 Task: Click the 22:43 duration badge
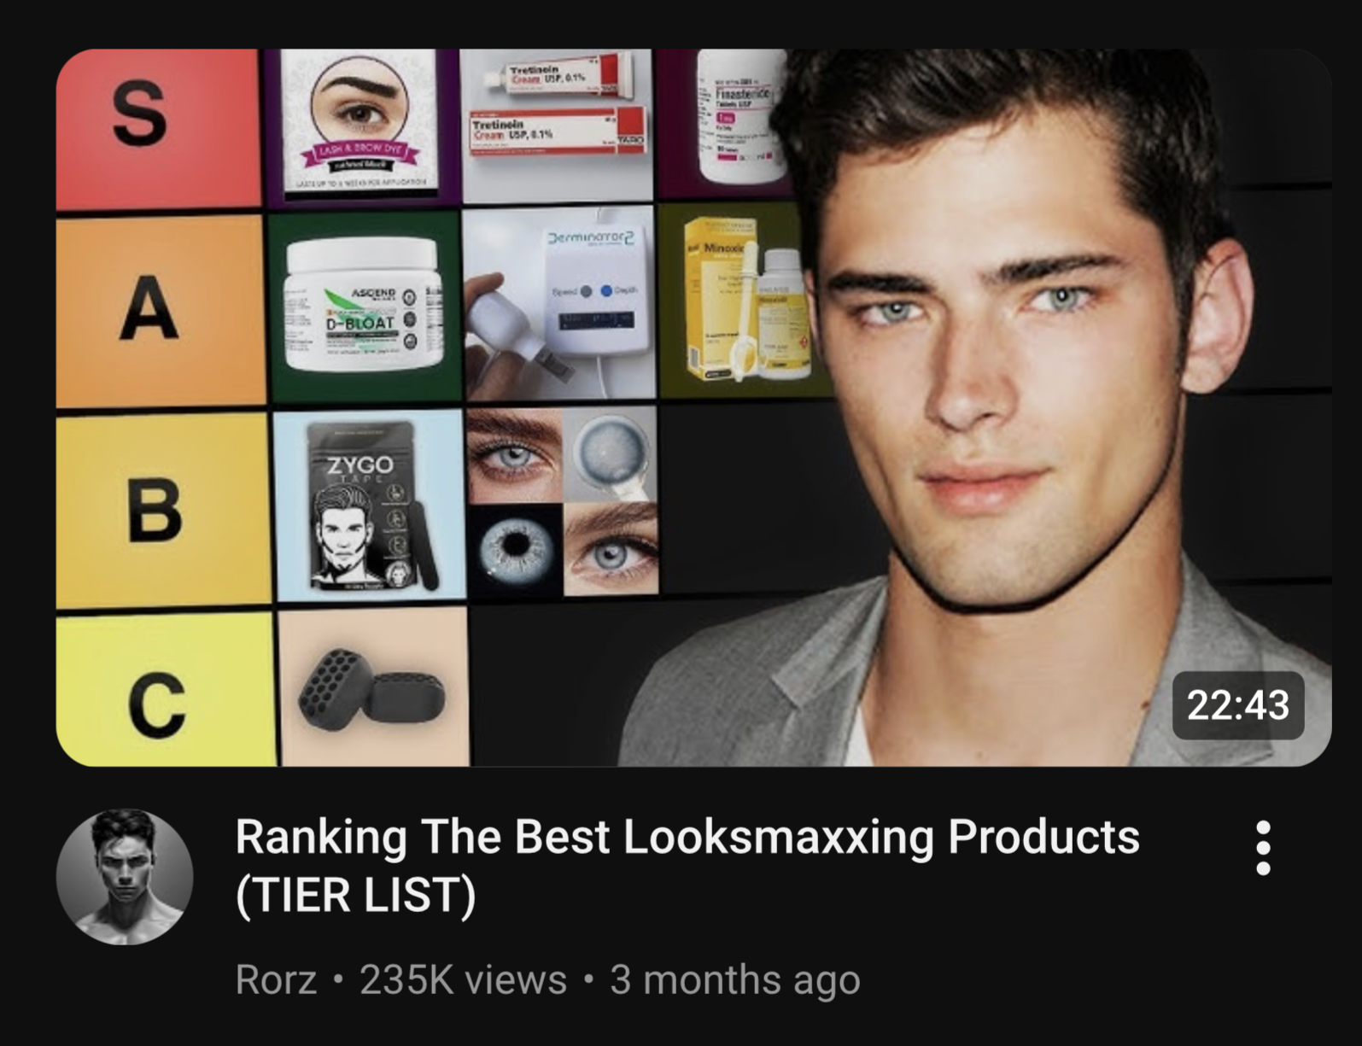1238,705
